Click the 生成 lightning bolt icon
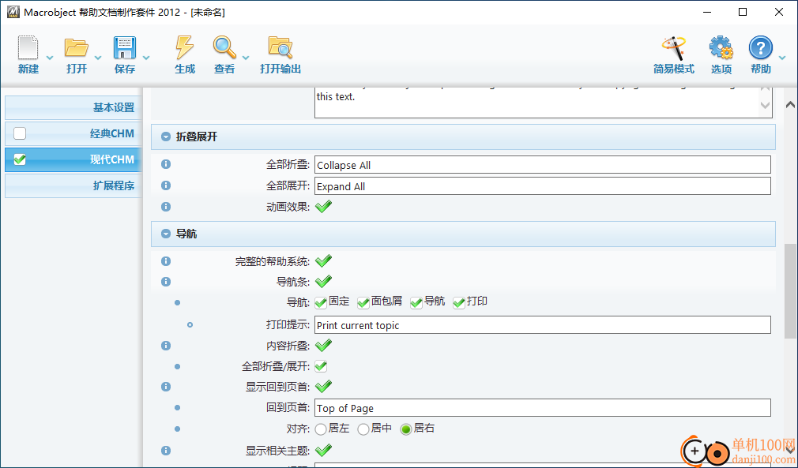798x468 pixels. click(184, 48)
